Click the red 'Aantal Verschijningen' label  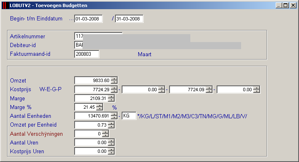pyautogui.click(x=36, y=134)
